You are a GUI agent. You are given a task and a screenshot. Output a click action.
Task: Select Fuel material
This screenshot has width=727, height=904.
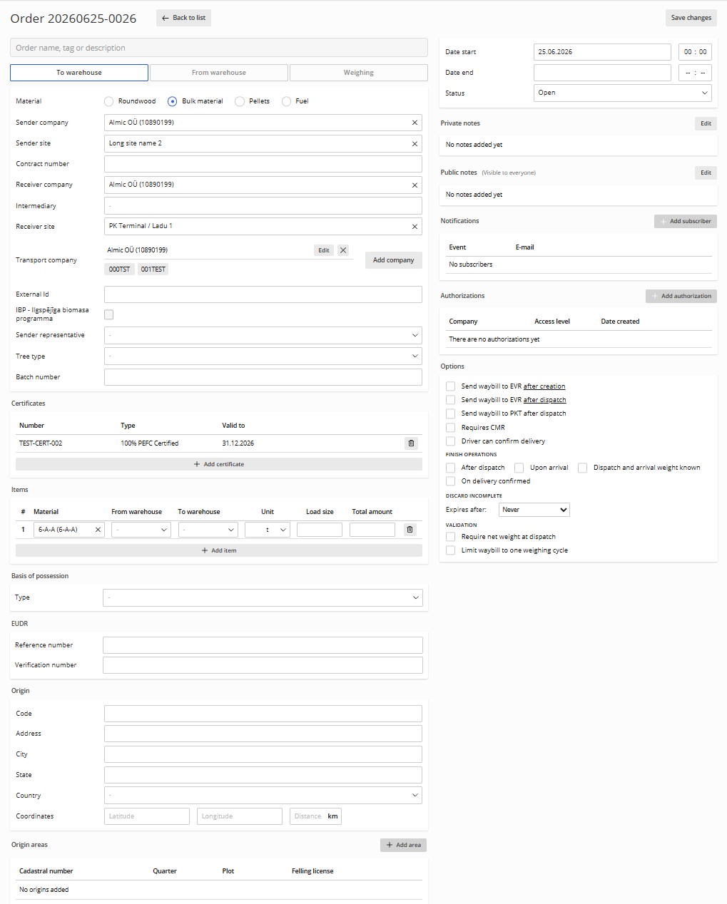[x=286, y=101]
